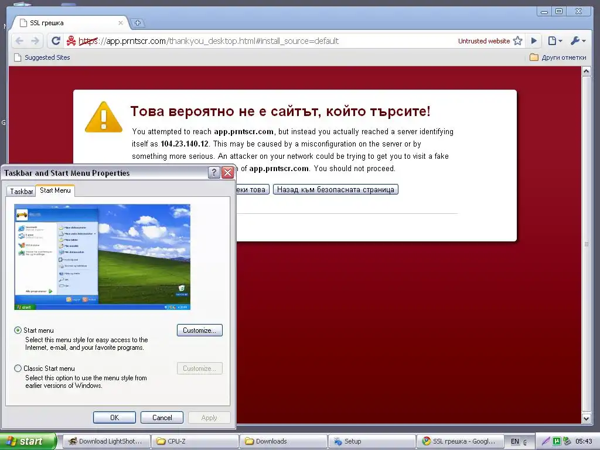The image size is (600, 450).
Task: Open the page menu dropdown
Action: (555, 41)
